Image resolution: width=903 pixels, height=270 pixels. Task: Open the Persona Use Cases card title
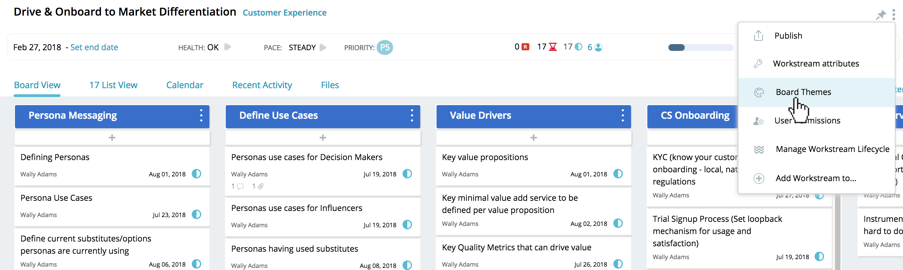click(x=56, y=198)
